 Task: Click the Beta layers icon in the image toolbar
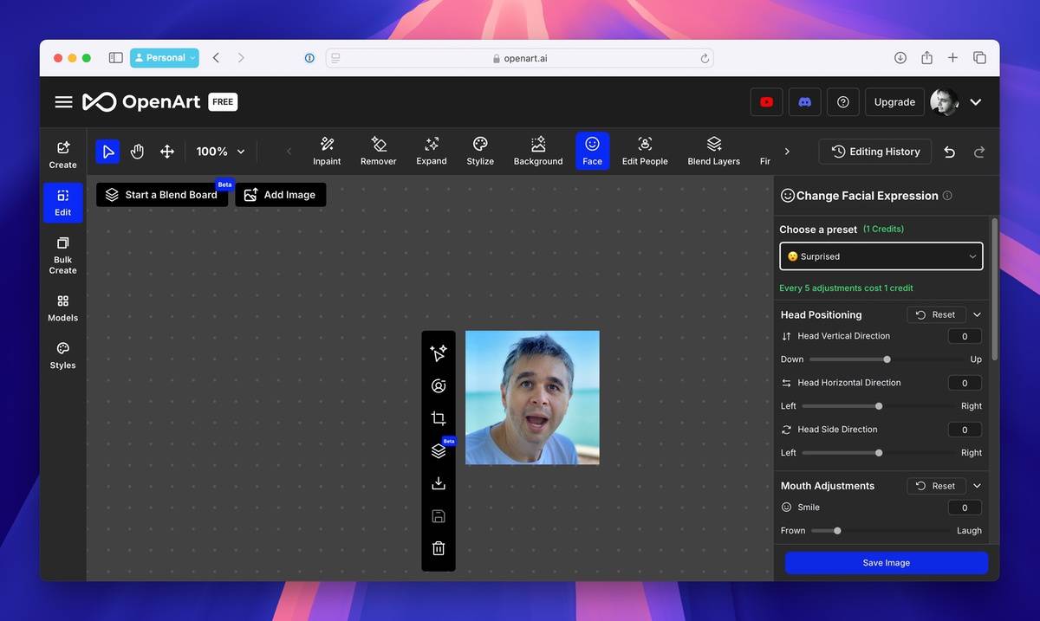439,451
